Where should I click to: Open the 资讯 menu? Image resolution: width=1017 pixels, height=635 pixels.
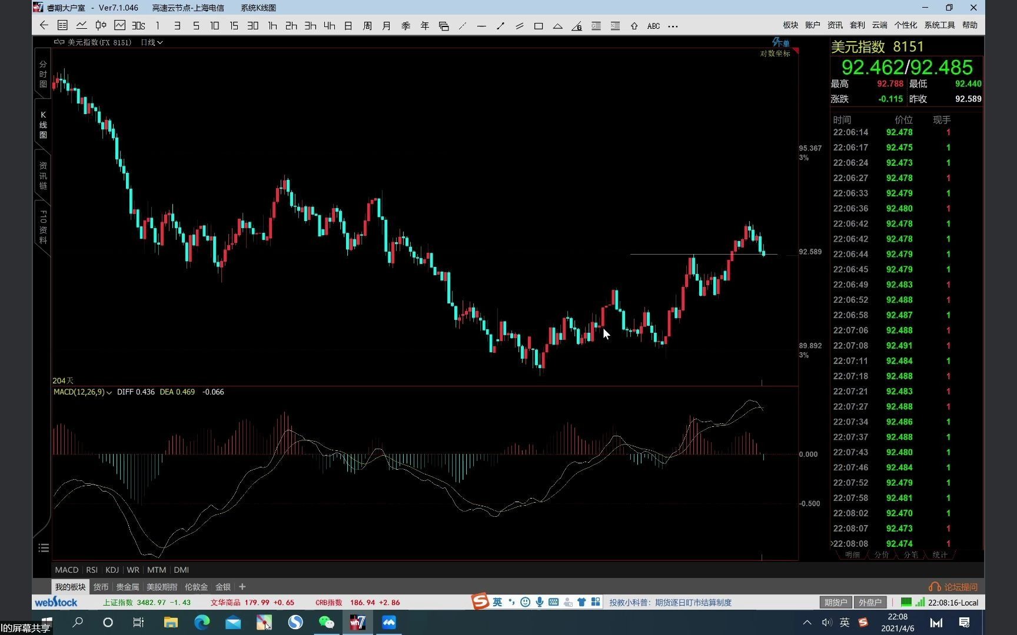coord(835,25)
